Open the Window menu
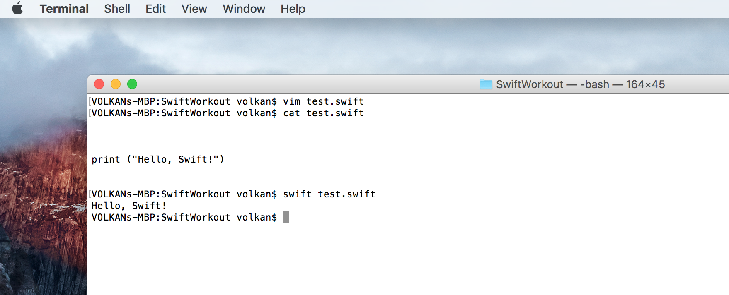729x295 pixels. click(x=244, y=9)
